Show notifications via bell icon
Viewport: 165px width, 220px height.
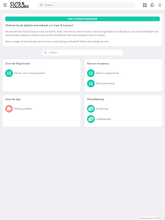pyautogui.click(x=152, y=5)
